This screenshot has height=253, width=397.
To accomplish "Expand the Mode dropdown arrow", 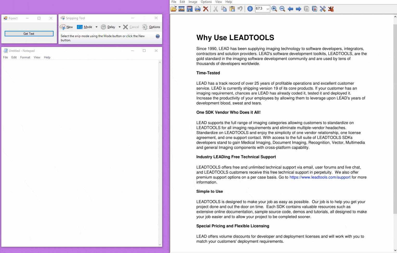I will click(96, 27).
